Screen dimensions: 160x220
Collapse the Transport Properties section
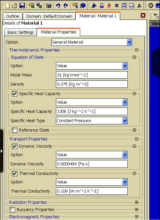pos(137,139)
